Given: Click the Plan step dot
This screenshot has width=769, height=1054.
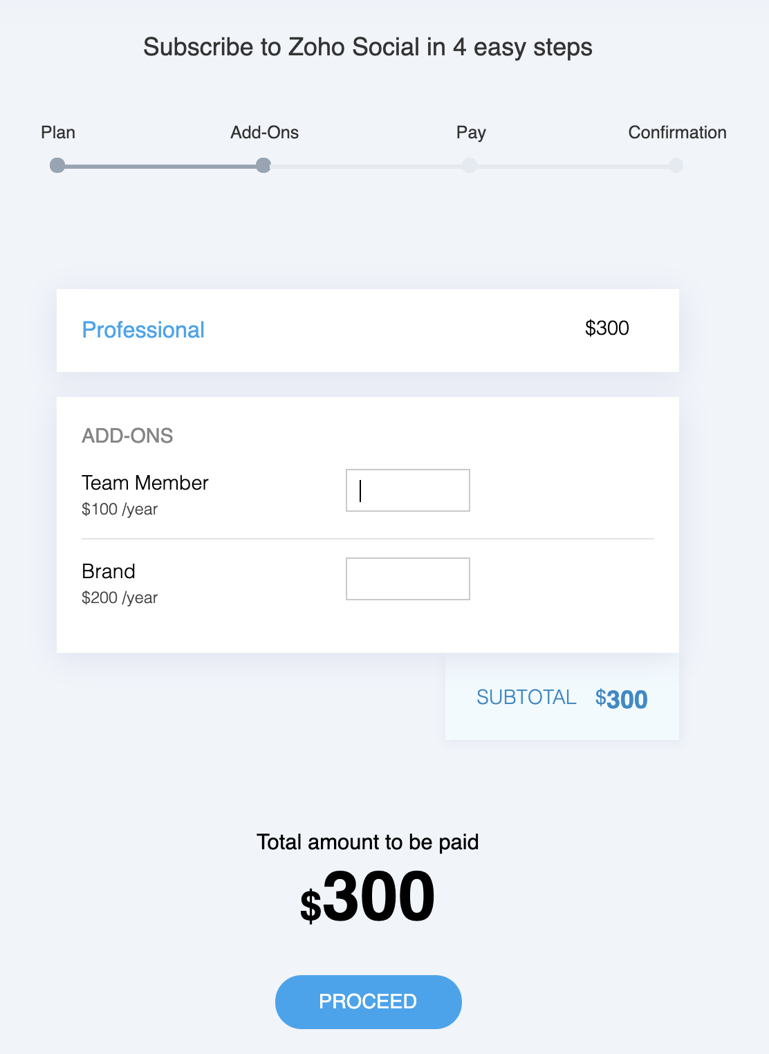Looking at the screenshot, I should pos(57,165).
